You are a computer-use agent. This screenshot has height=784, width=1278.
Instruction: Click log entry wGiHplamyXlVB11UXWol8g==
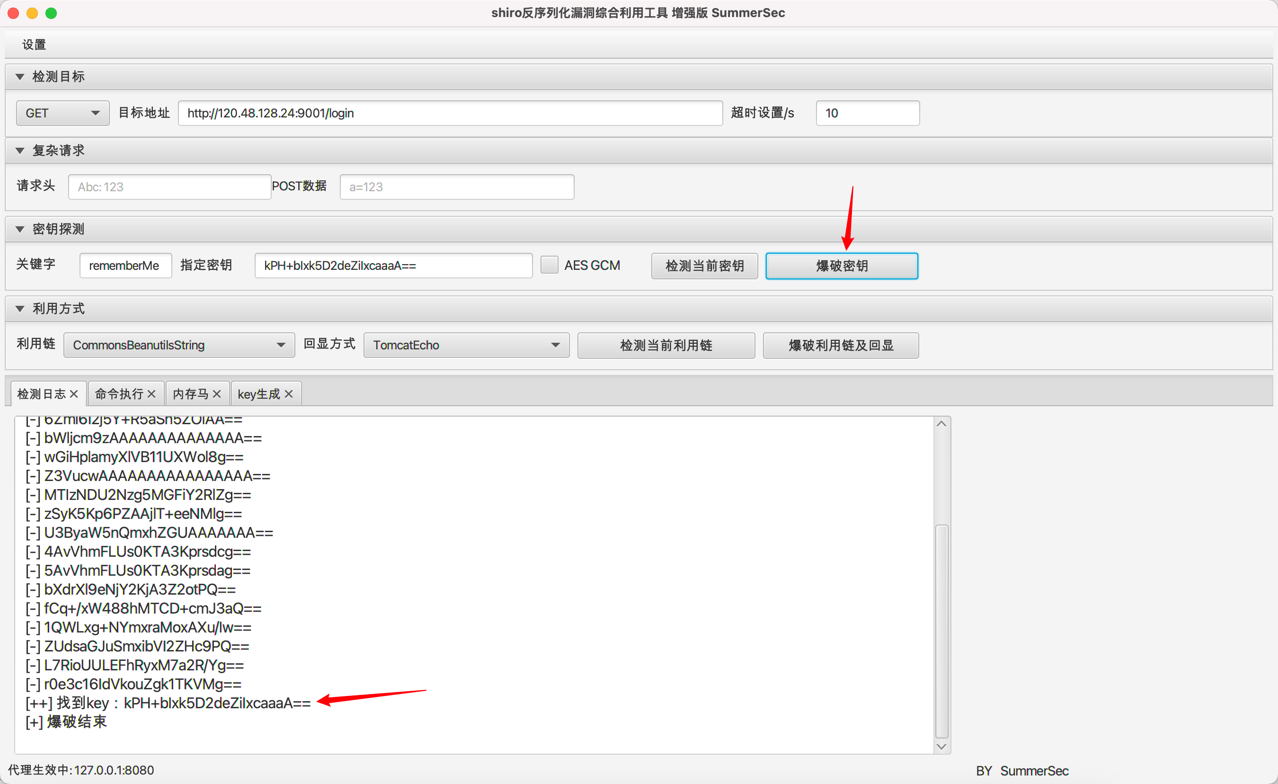point(134,457)
